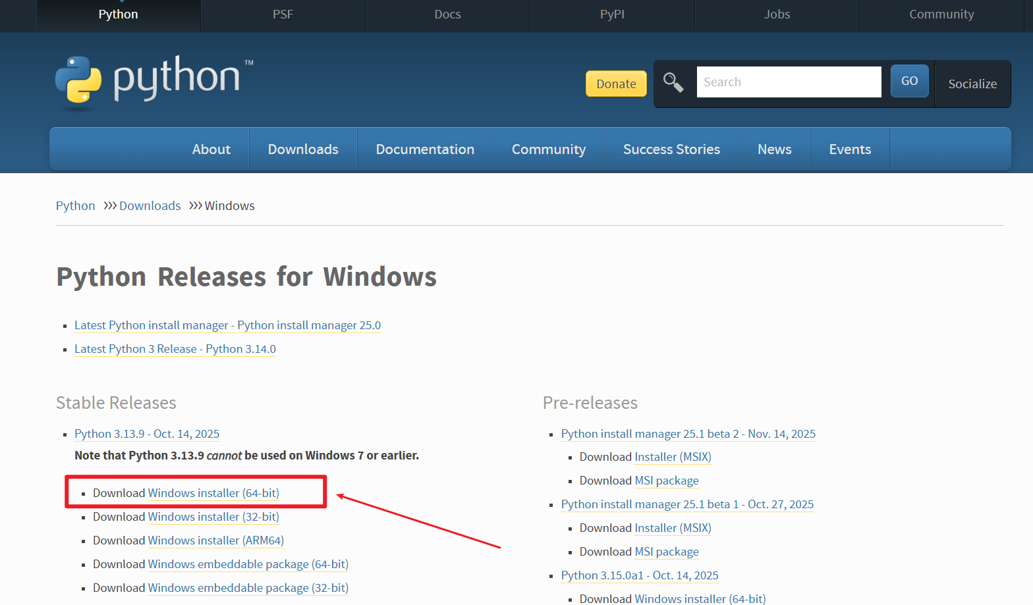Open the Downloads navigation menu

pyautogui.click(x=303, y=149)
